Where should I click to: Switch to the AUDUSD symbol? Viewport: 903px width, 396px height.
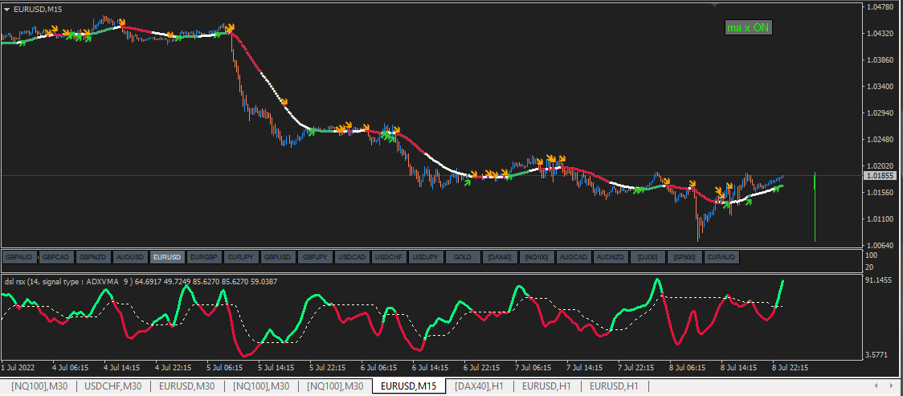(x=131, y=257)
